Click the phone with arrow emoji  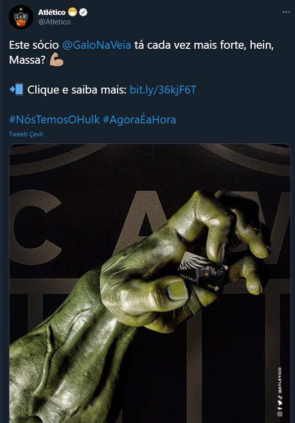point(16,89)
